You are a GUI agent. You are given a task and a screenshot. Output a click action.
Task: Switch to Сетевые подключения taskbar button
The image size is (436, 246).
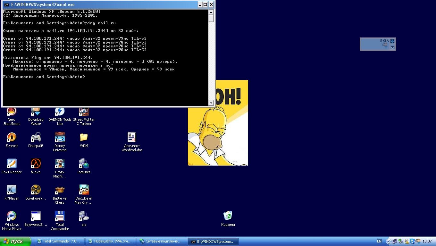[x=162, y=241]
